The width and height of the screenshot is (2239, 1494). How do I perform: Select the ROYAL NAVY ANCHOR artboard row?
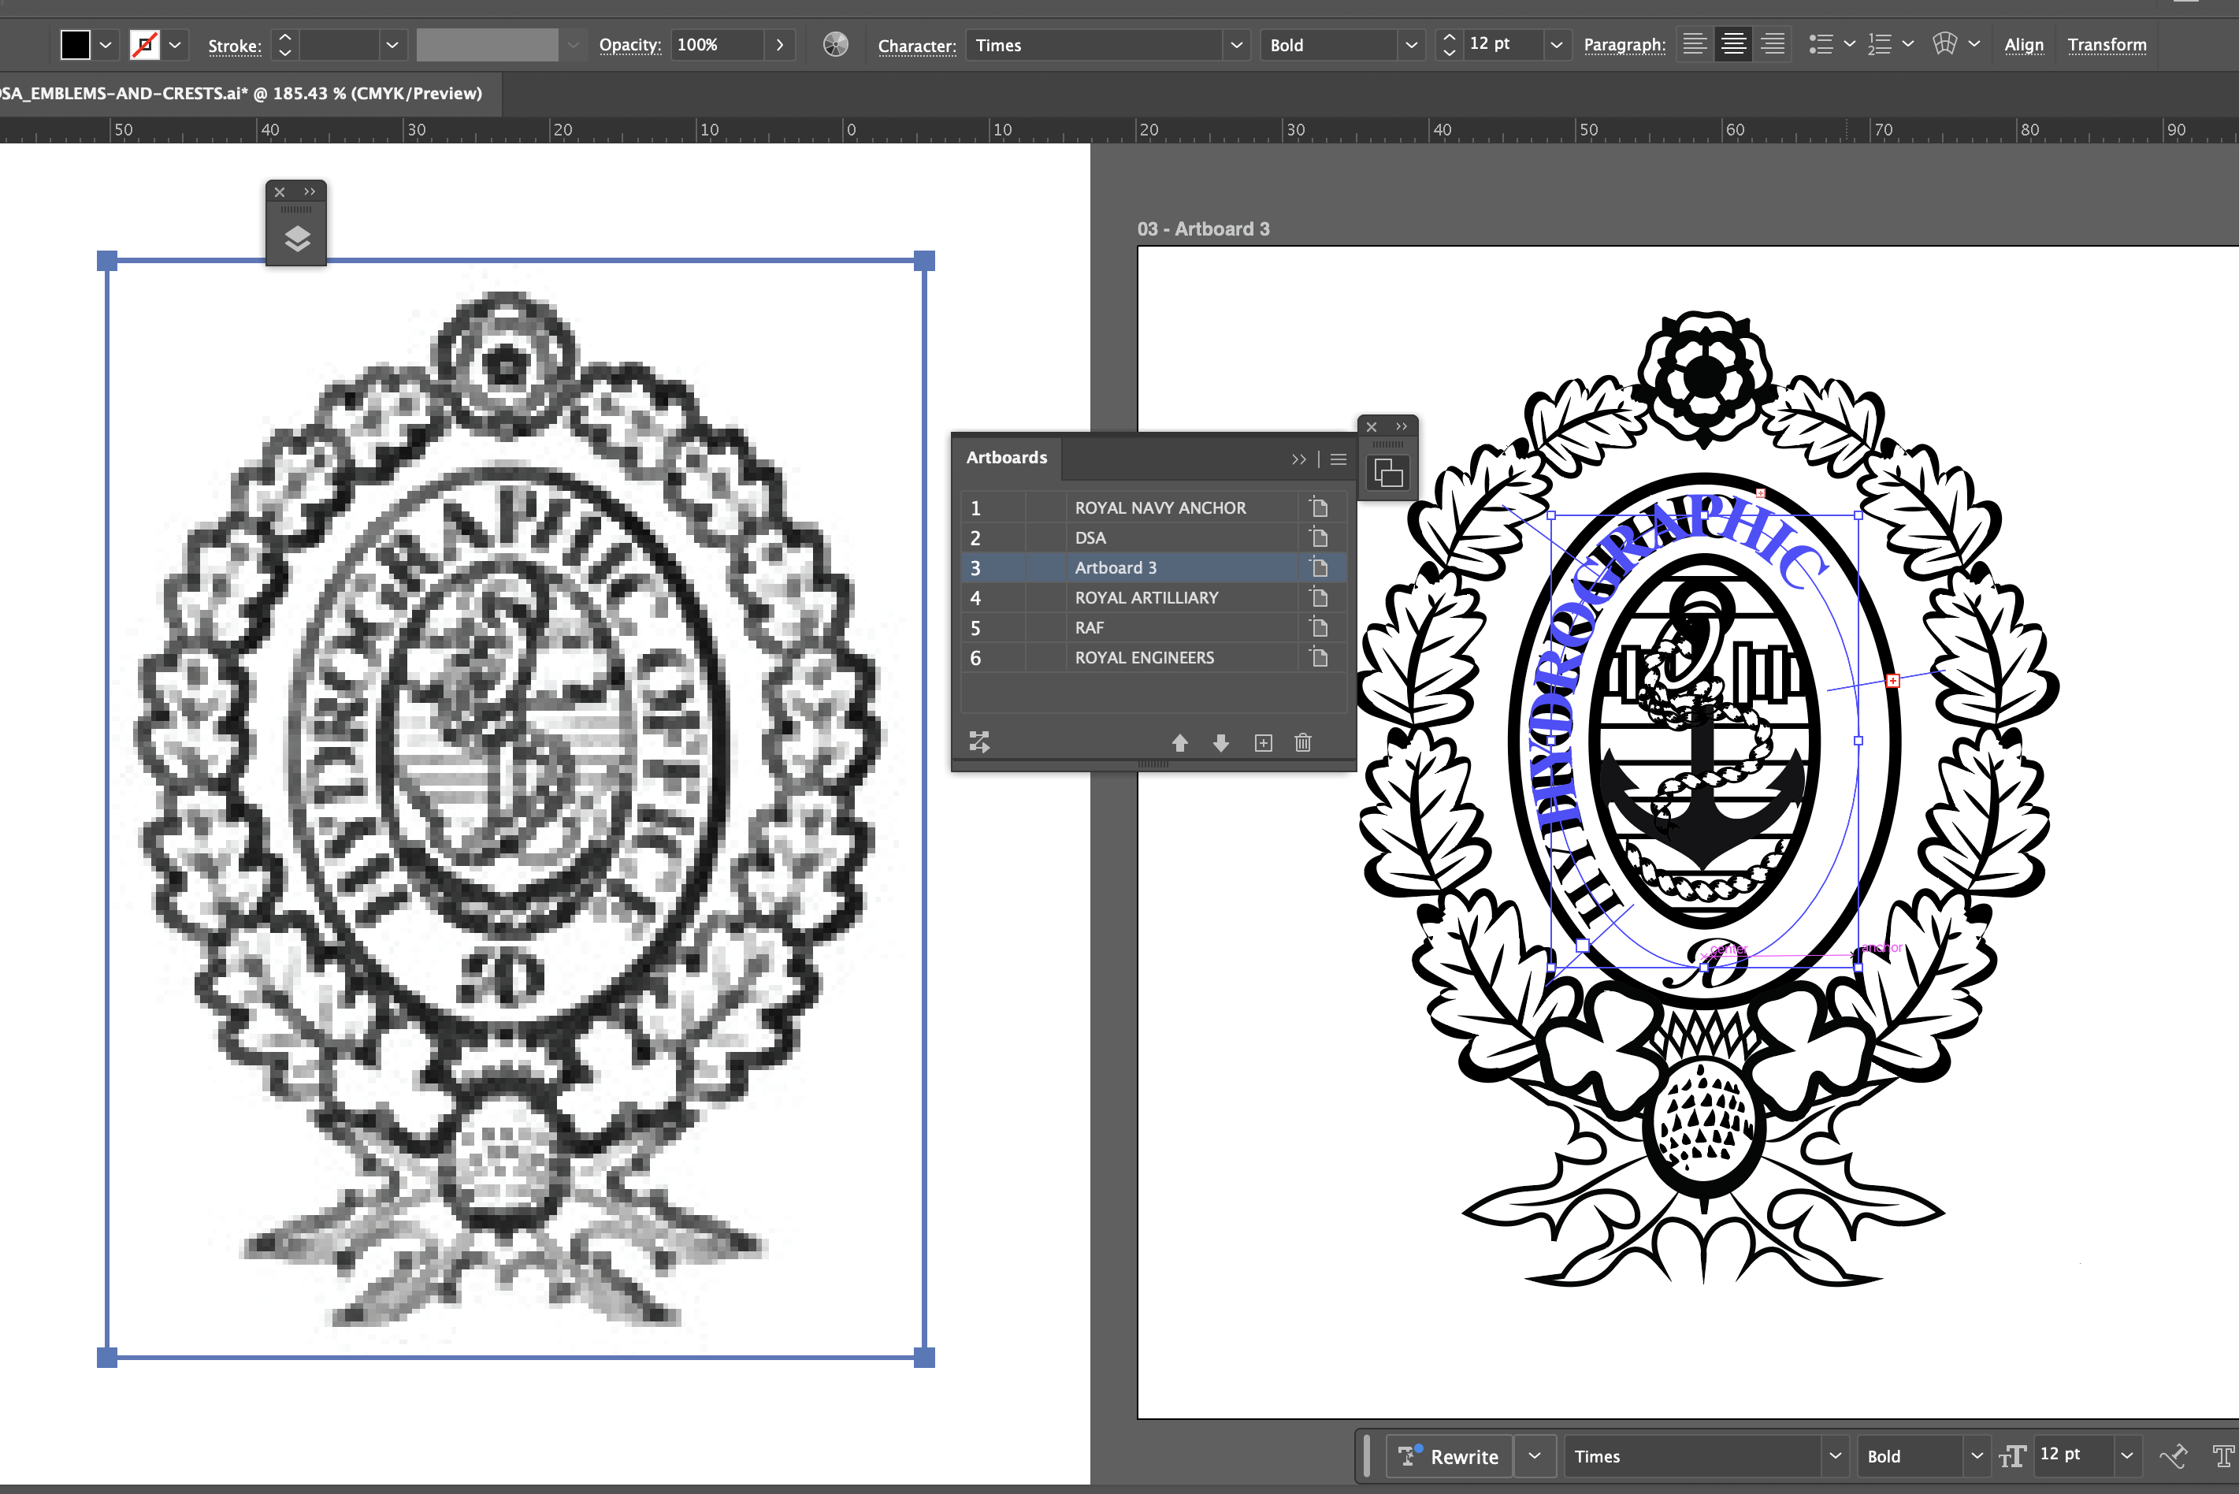1153,507
